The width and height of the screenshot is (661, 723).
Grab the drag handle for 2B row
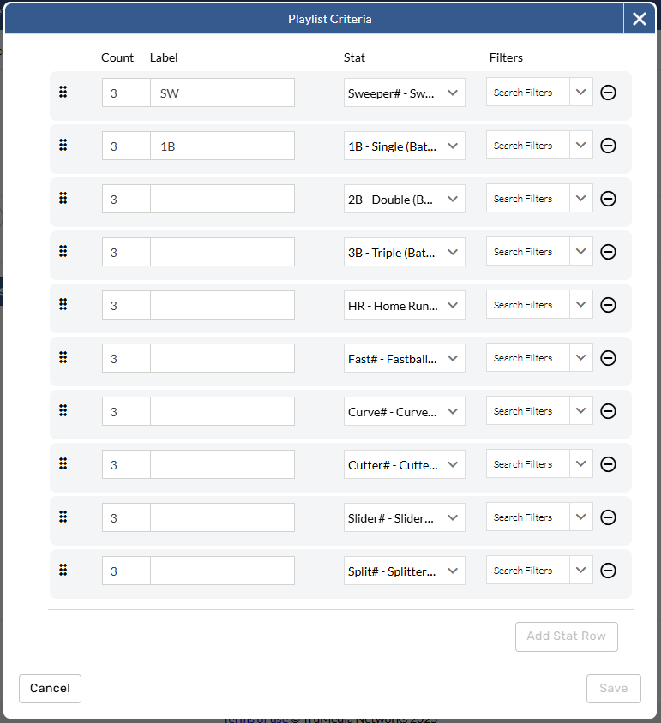(63, 199)
